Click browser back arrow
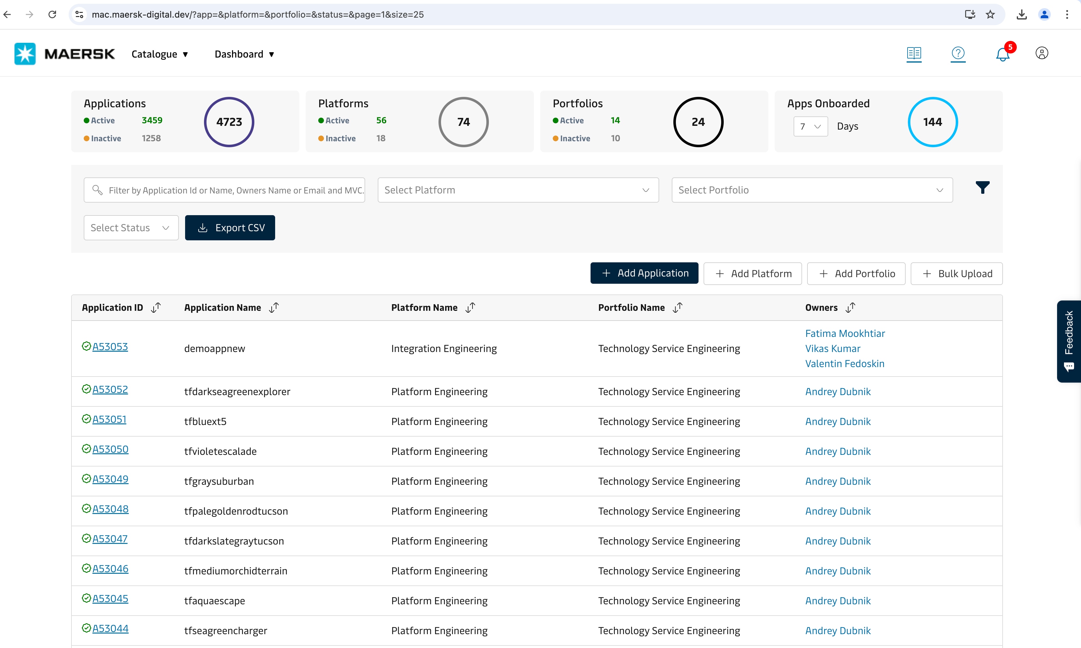Viewport: 1081px width, 648px height. coord(8,14)
